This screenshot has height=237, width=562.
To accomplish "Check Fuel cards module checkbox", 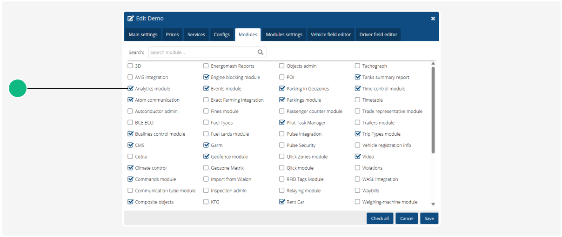I will (x=206, y=134).
